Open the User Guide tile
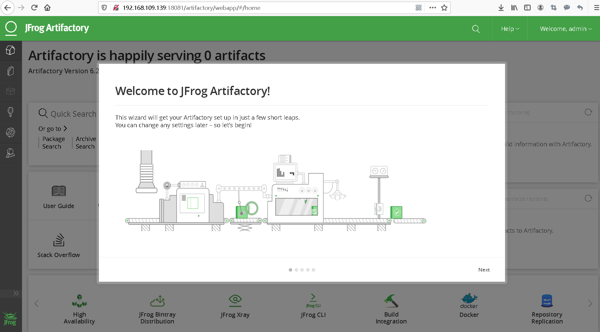The image size is (600, 332). tap(59, 196)
